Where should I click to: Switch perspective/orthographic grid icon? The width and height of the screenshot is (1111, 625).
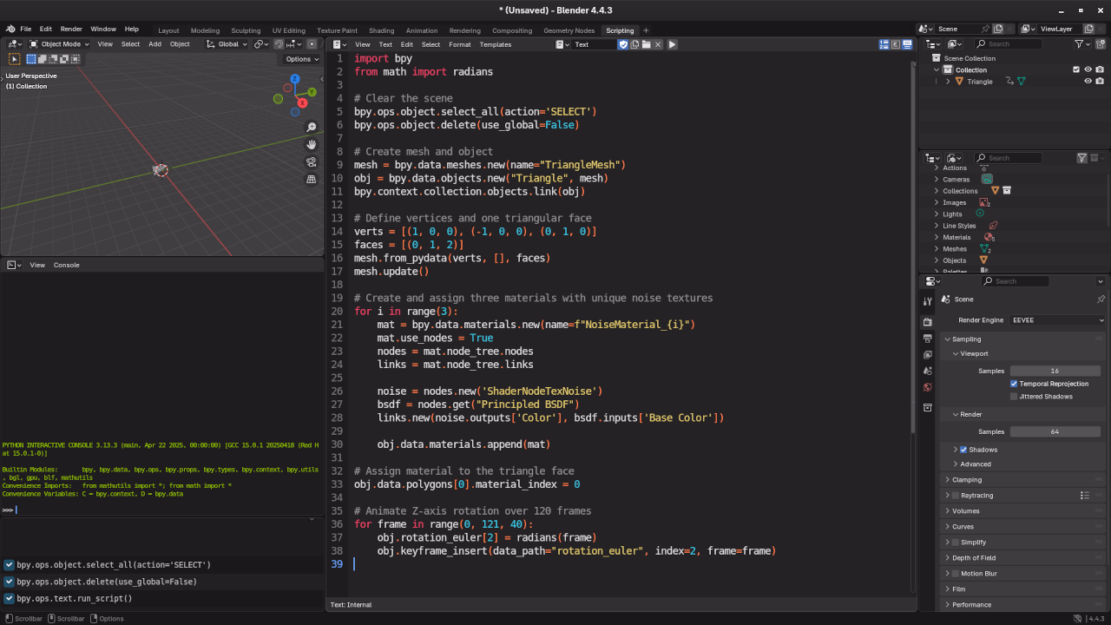point(312,179)
